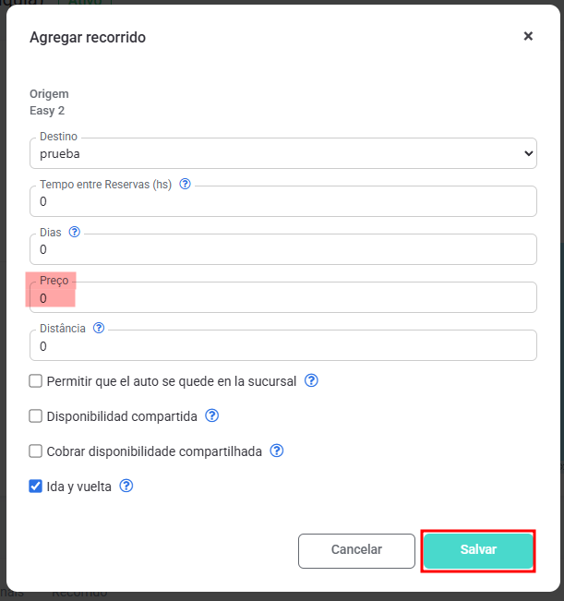Click help icon for Cobrar disponibilidade compartilhada
Image resolution: width=564 pixels, height=601 pixels.
point(276,451)
